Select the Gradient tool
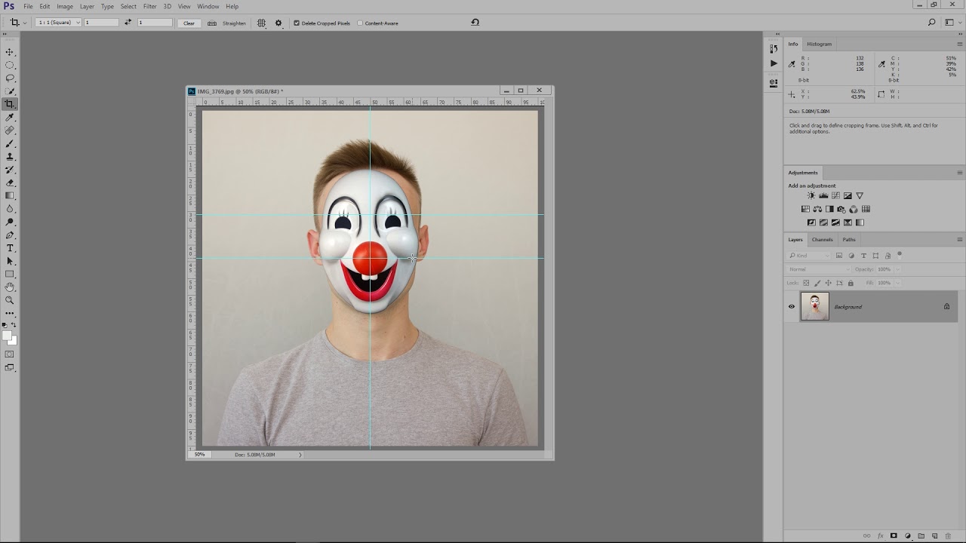 [x=10, y=195]
